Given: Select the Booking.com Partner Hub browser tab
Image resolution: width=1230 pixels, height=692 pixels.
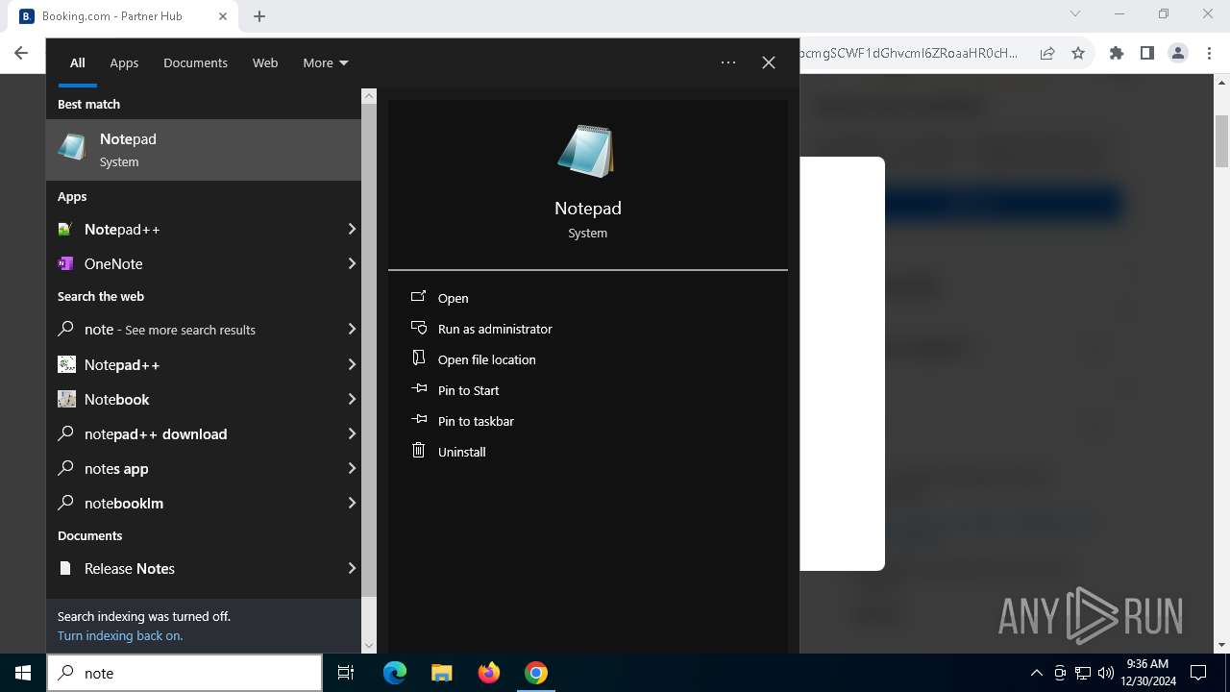Looking at the screenshot, I should coord(125,16).
